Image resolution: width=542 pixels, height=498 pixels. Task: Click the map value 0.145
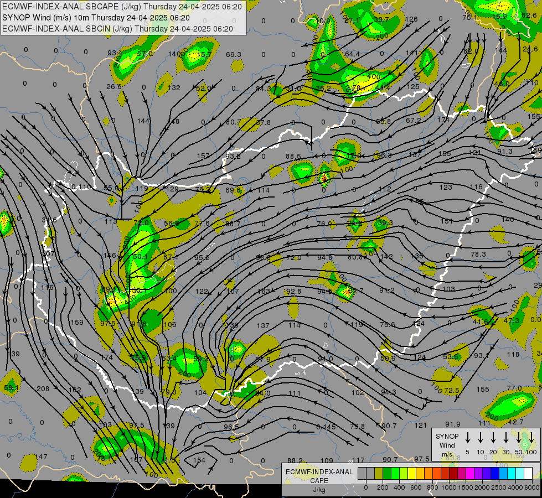[x=326, y=427]
